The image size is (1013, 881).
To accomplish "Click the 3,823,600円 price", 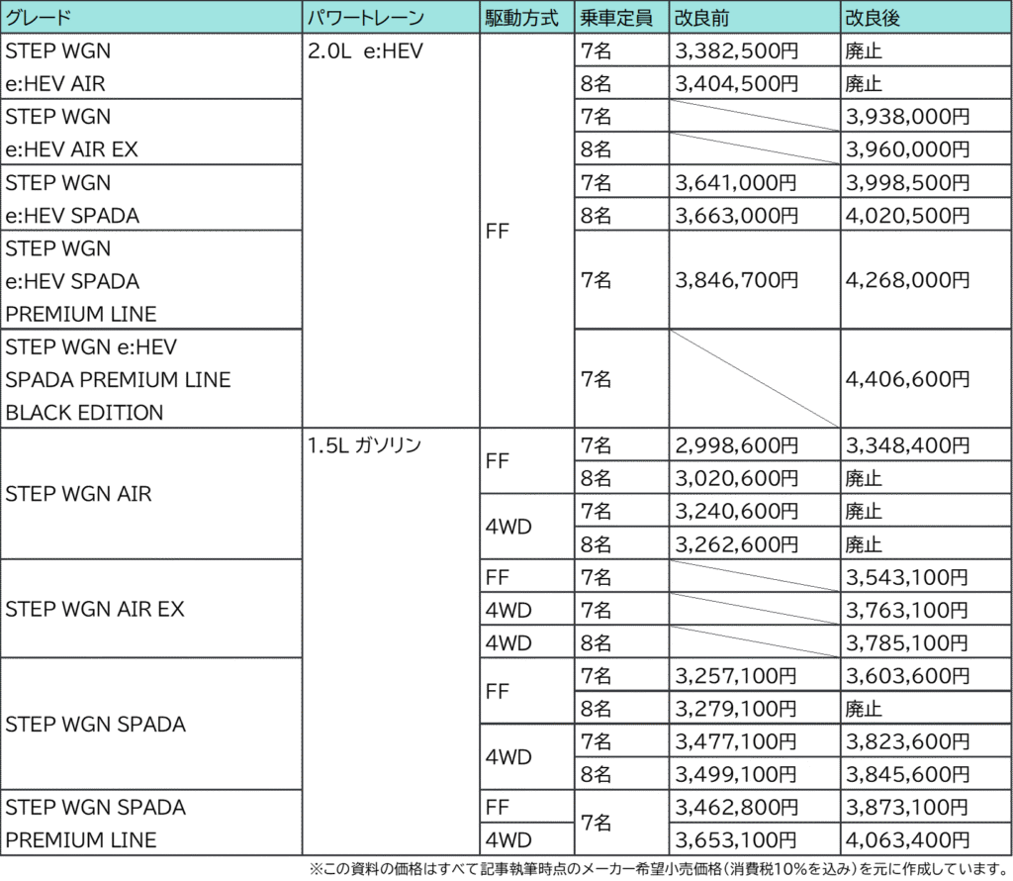I will click(908, 742).
